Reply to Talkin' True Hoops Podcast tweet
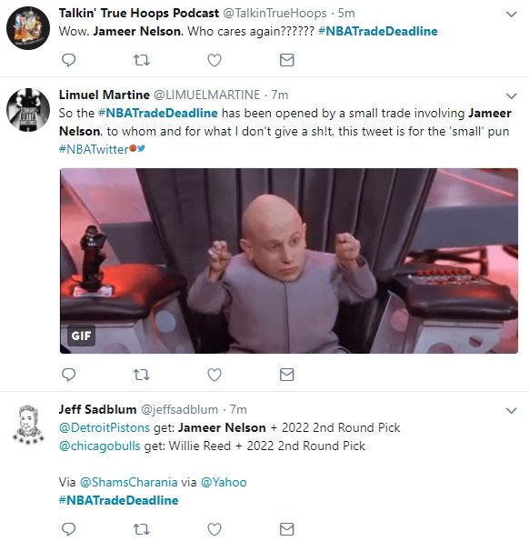This screenshot has height=541, width=529. pos(69,60)
